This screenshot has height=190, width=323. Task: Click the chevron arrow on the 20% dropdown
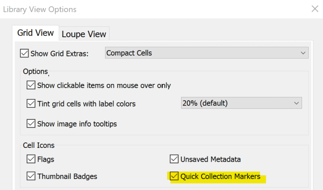click(x=296, y=103)
